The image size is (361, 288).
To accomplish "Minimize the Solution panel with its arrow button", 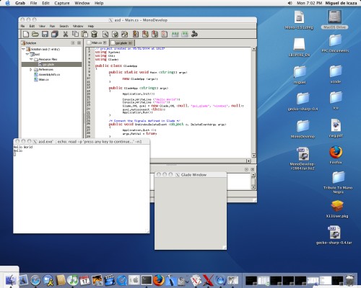I will pyautogui.click(x=73, y=43).
